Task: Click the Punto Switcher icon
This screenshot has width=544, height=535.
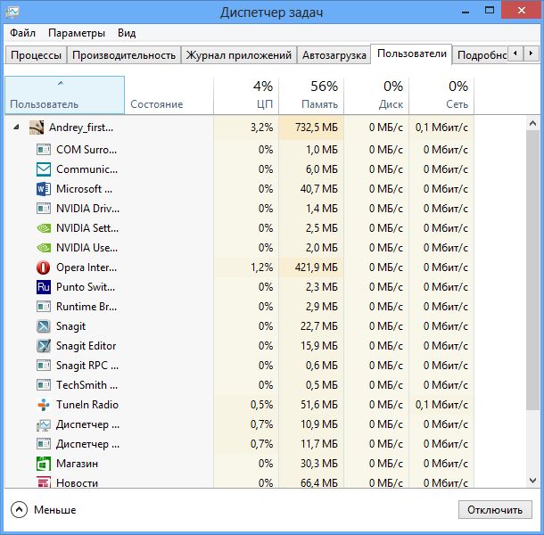Action: point(44,287)
